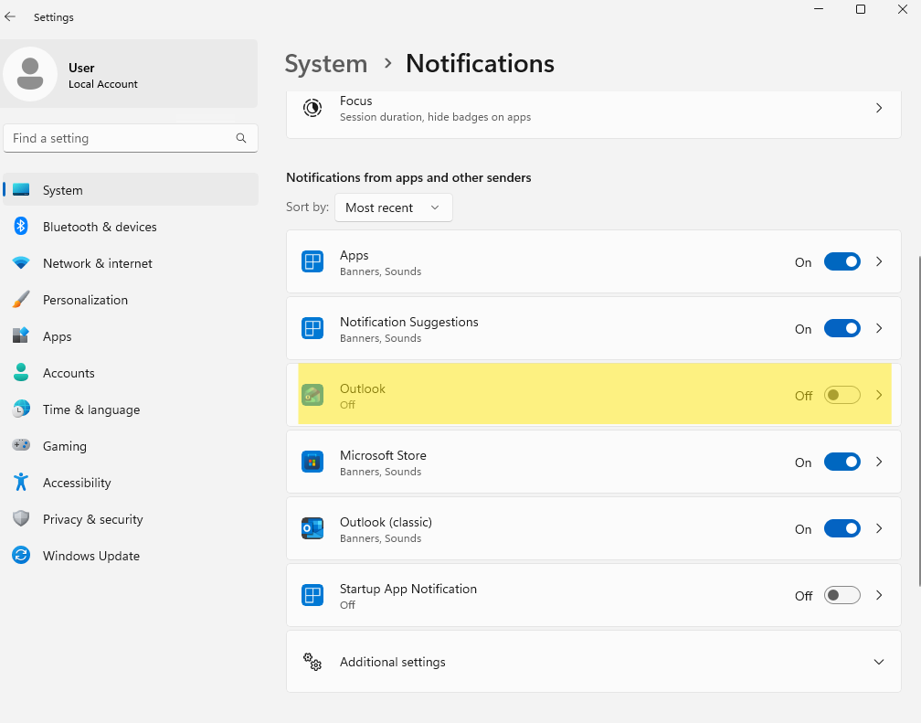Click the search magnifier icon
Image resolution: width=921 pixels, height=723 pixels.
(241, 138)
